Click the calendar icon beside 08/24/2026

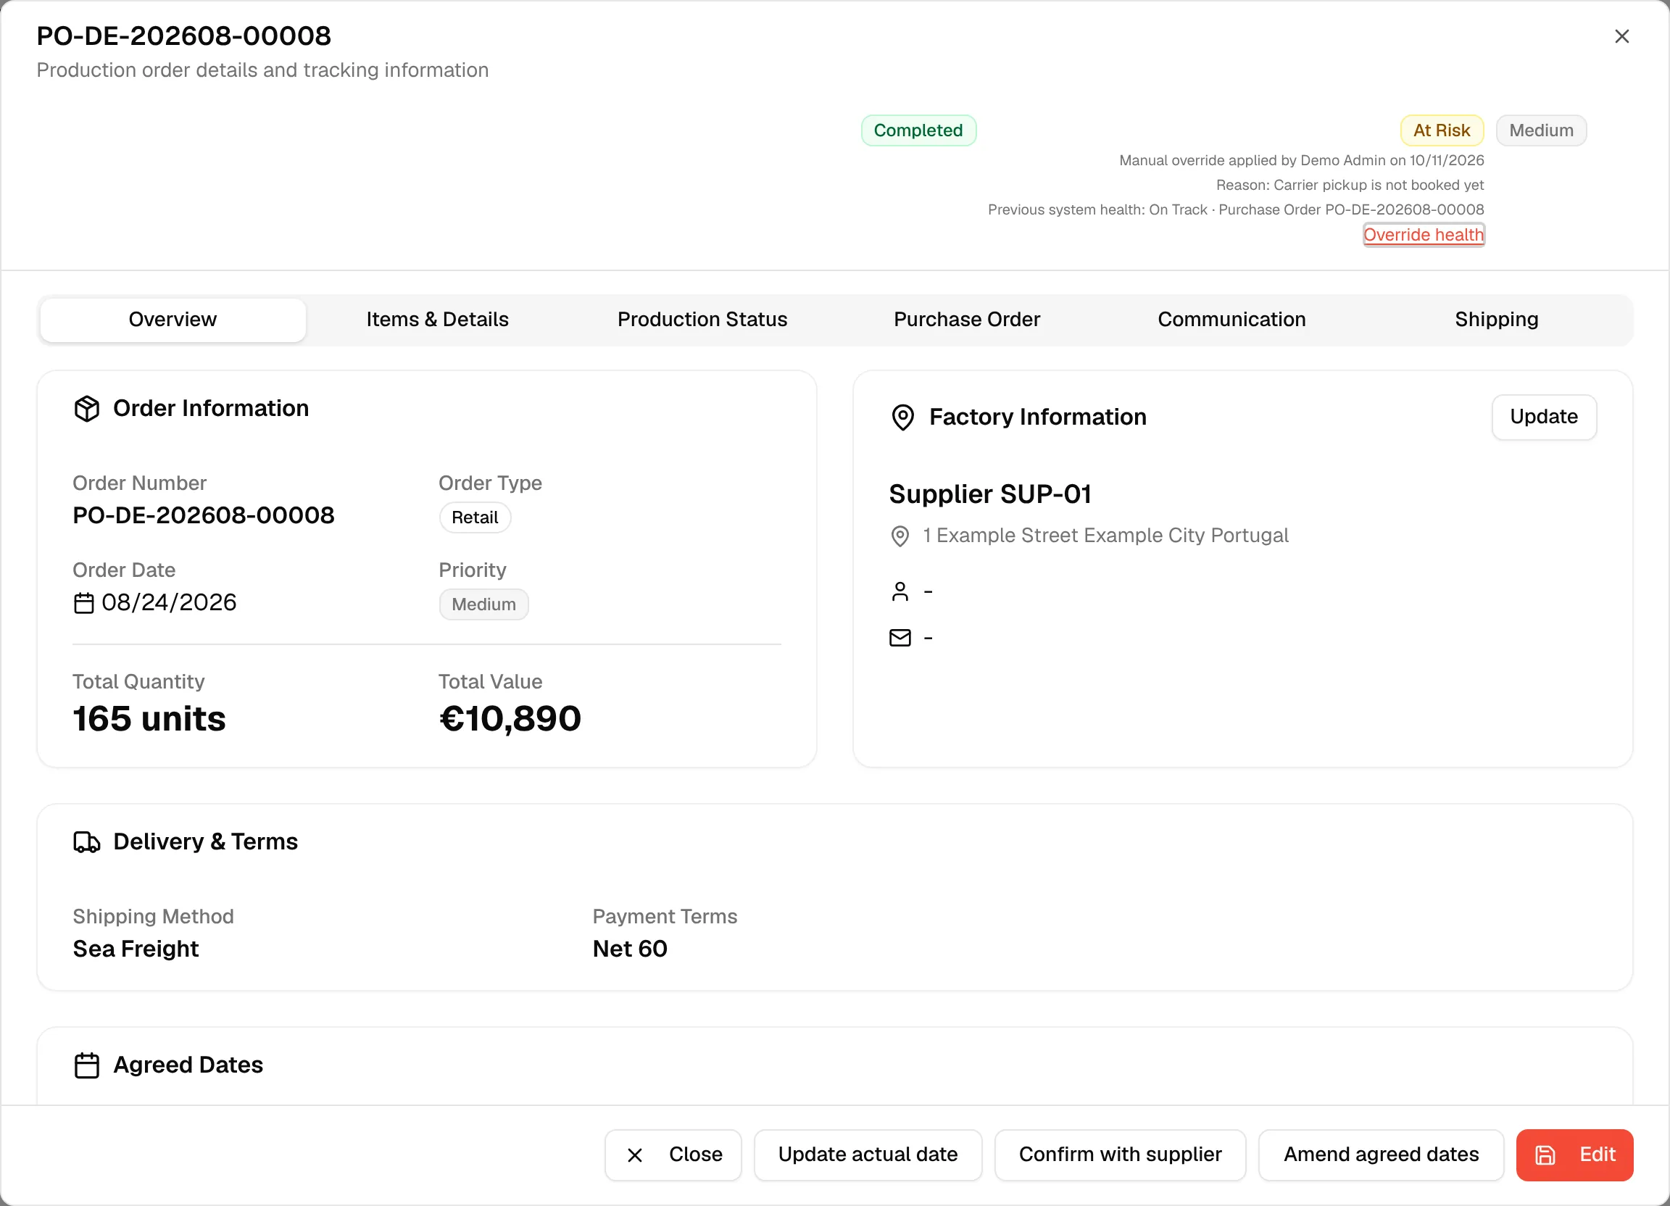84,603
